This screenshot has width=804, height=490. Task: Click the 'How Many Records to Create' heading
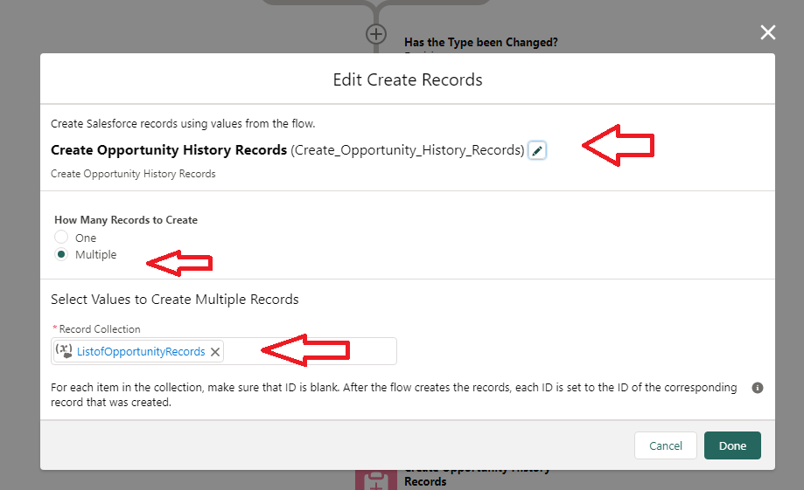coord(126,220)
